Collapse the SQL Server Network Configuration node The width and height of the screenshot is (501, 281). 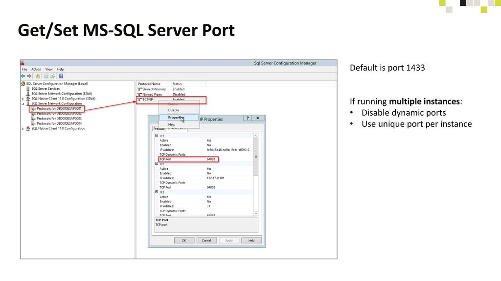[x=23, y=103]
